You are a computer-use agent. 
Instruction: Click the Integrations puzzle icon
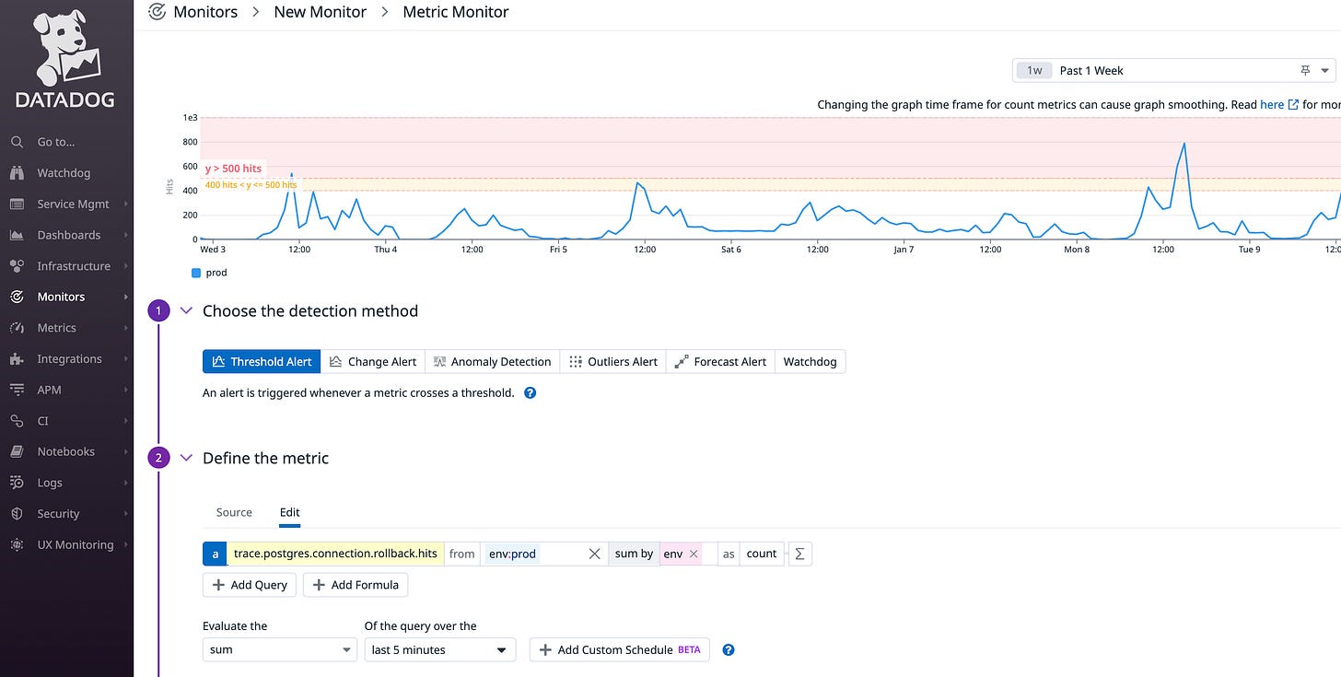click(x=17, y=358)
